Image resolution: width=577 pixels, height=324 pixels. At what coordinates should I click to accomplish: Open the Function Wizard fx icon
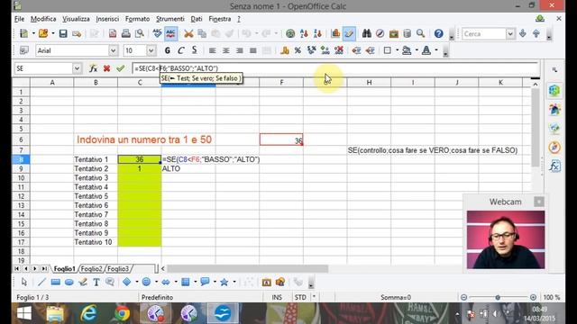[x=94, y=68]
